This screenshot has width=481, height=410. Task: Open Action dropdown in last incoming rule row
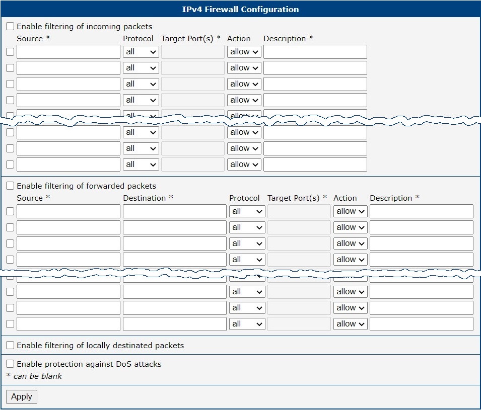tap(244, 165)
